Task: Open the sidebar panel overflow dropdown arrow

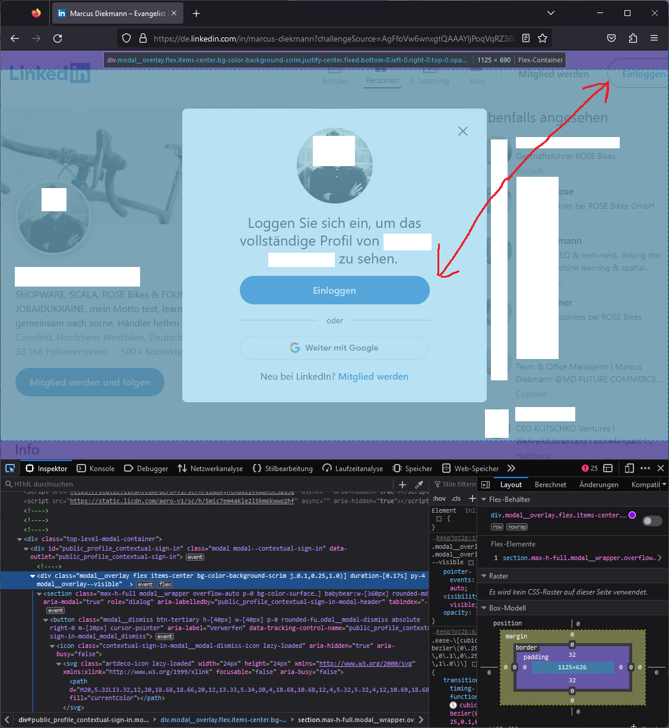Action: (x=664, y=484)
